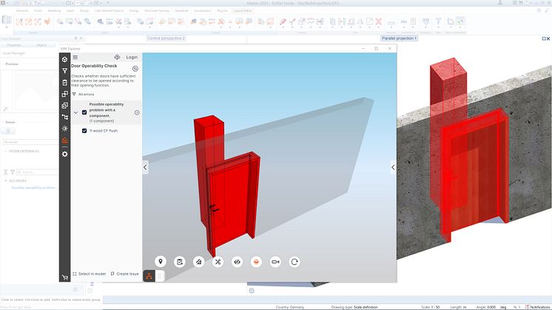Expand FILTER CRITERIA section in Issue Manager
This screenshot has height=310, width=552.
(6, 152)
